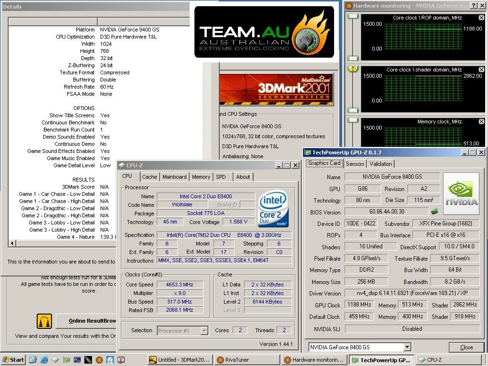Click the Hardware monitoring help question button
Screen dimensions: 488x366
(x=473, y=5)
